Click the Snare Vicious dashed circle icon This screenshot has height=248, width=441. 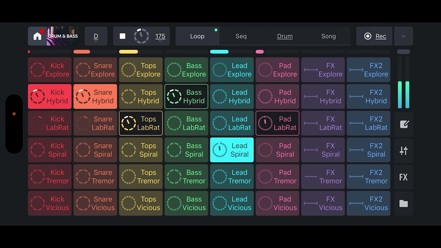(x=83, y=204)
